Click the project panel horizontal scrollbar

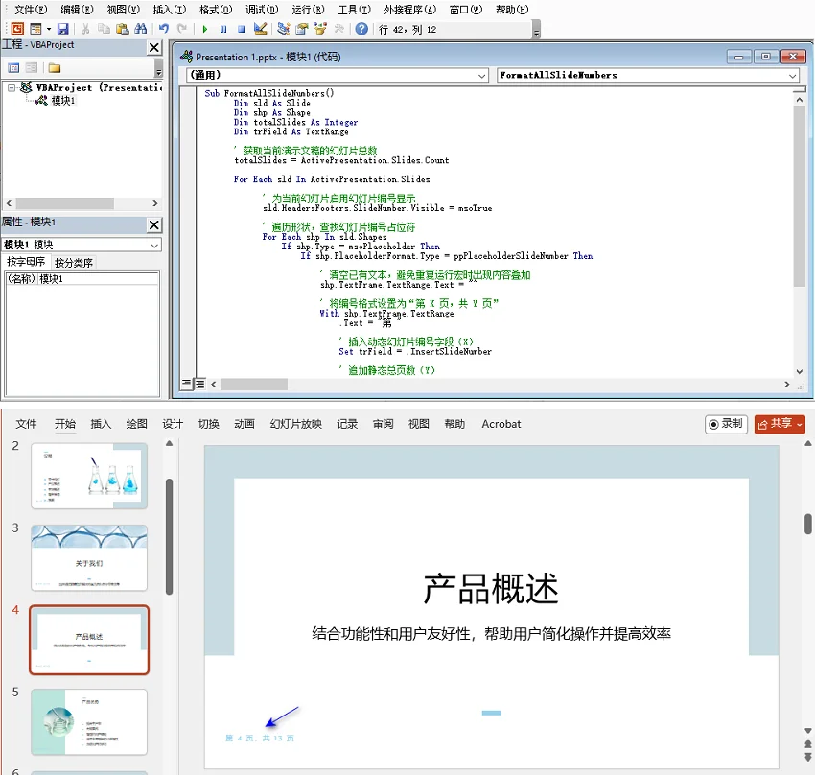[x=82, y=203]
